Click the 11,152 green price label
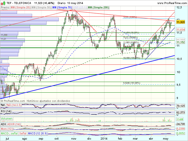The image size is (188, 141). (181, 42)
